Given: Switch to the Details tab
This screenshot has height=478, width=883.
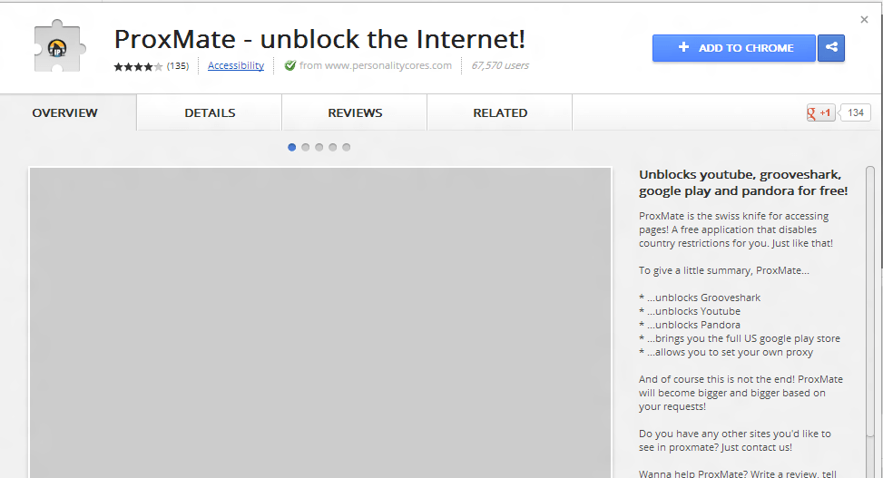Looking at the screenshot, I should (x=210, y=112).
